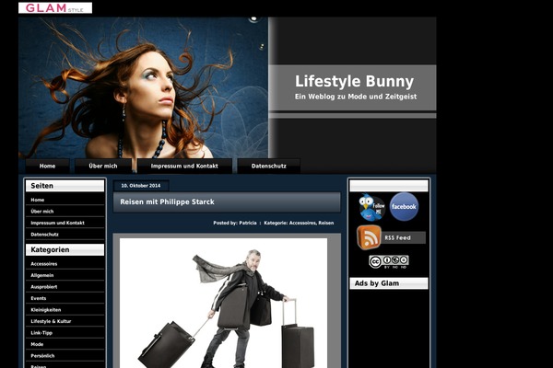Open Datenschutz in the top navigation bar
Viewport: 553px width, 368px height.
(268, 167)
